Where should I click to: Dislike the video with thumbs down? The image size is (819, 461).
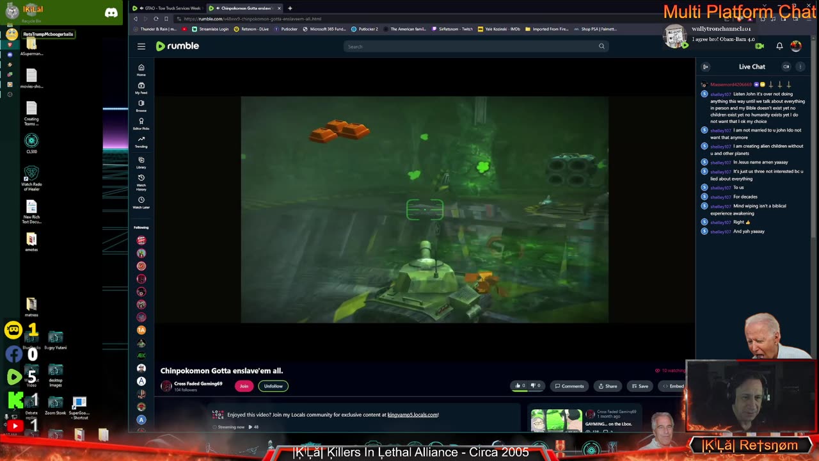tap(536, 386)
